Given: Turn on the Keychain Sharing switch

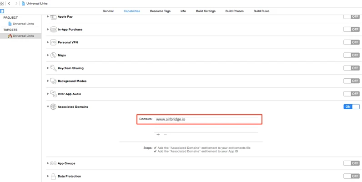Looking at the screenshot, I should (x=351, y=68).
